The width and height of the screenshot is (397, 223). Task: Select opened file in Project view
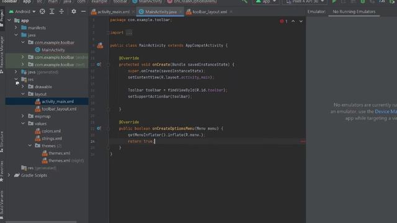coord(42,12)
